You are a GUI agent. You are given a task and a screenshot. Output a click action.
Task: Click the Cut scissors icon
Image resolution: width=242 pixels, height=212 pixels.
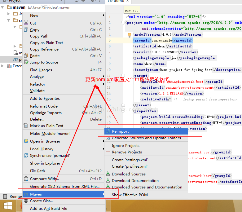point(26,23)
